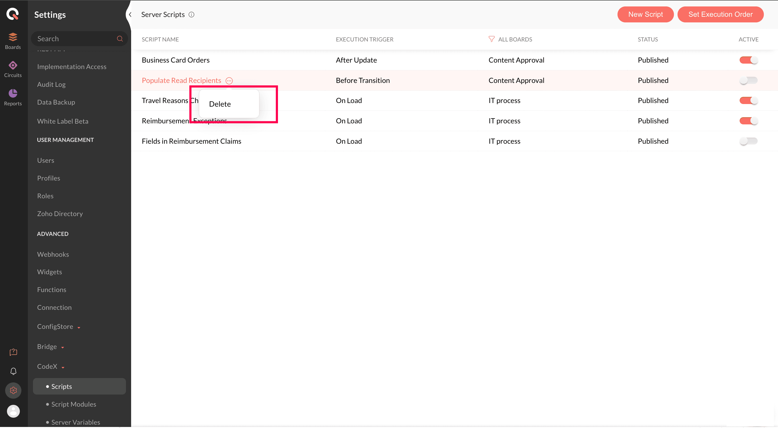
Task: Click the Server Scripts page title
Action: click(x=163, y=14)
